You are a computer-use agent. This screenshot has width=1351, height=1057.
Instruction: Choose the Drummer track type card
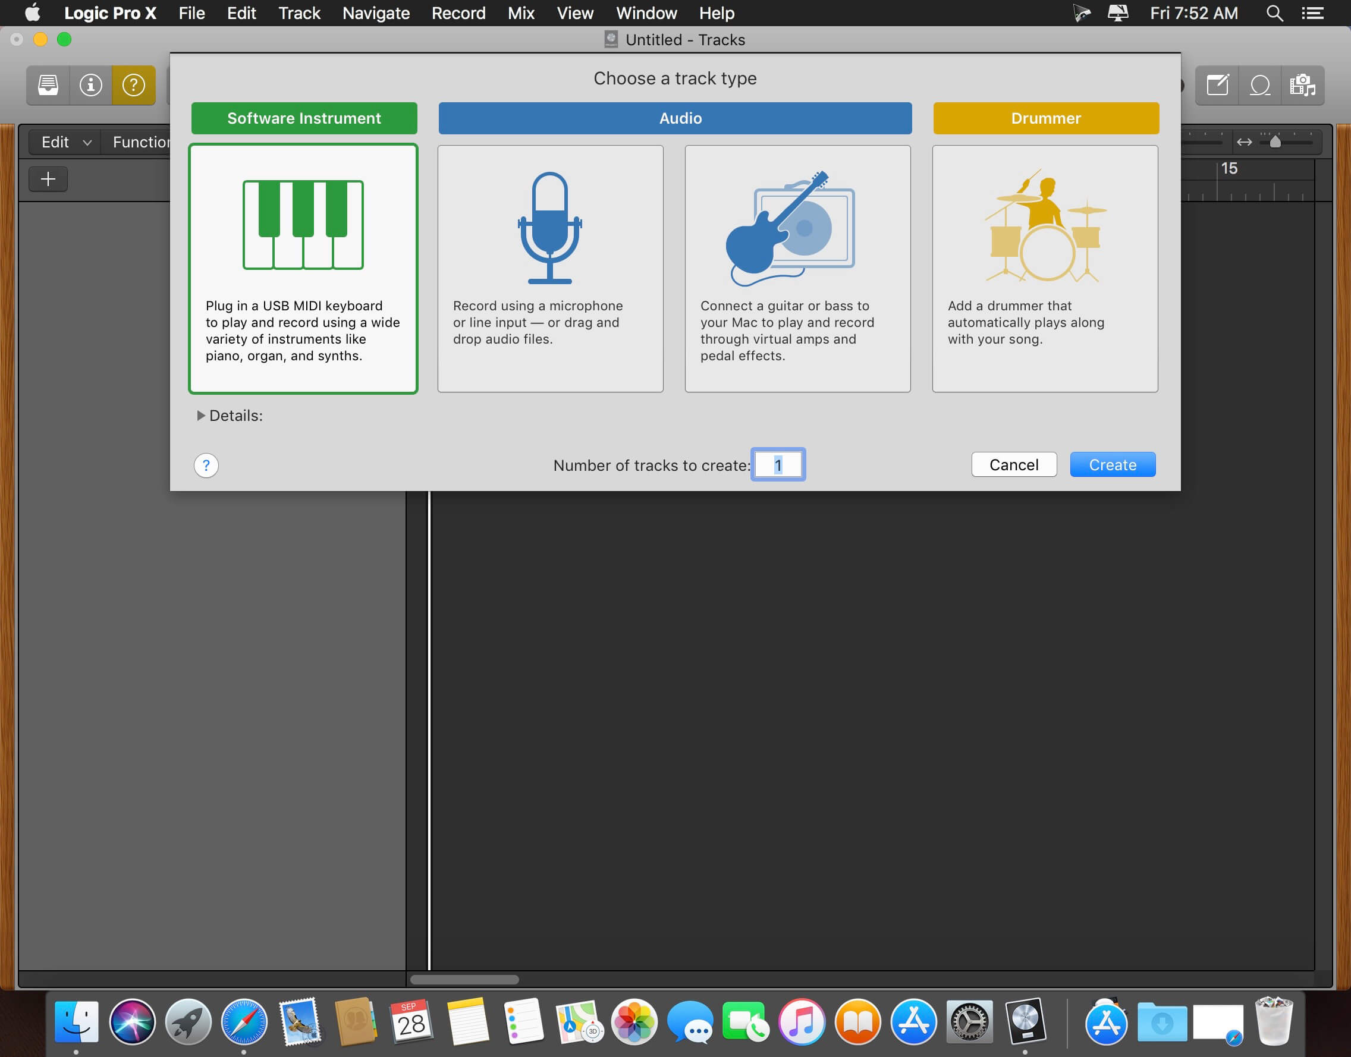pos(1045,268)
